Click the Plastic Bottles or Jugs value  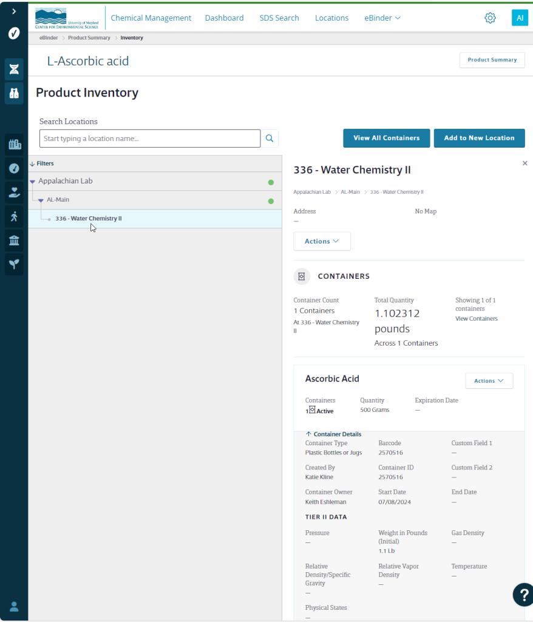tap(333, 453)
